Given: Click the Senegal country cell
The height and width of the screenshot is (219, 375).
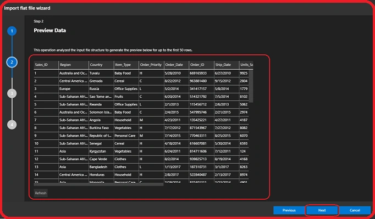Looking at the screenshot, I should (x=101, y=144).
